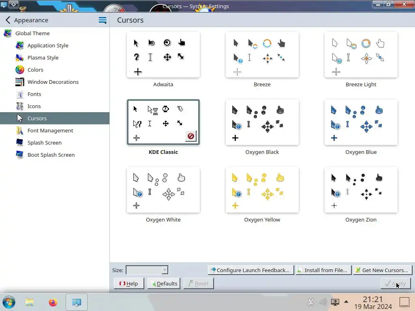
Task: Open Get New Cursors dialog
Action: [x=383, y=270]
